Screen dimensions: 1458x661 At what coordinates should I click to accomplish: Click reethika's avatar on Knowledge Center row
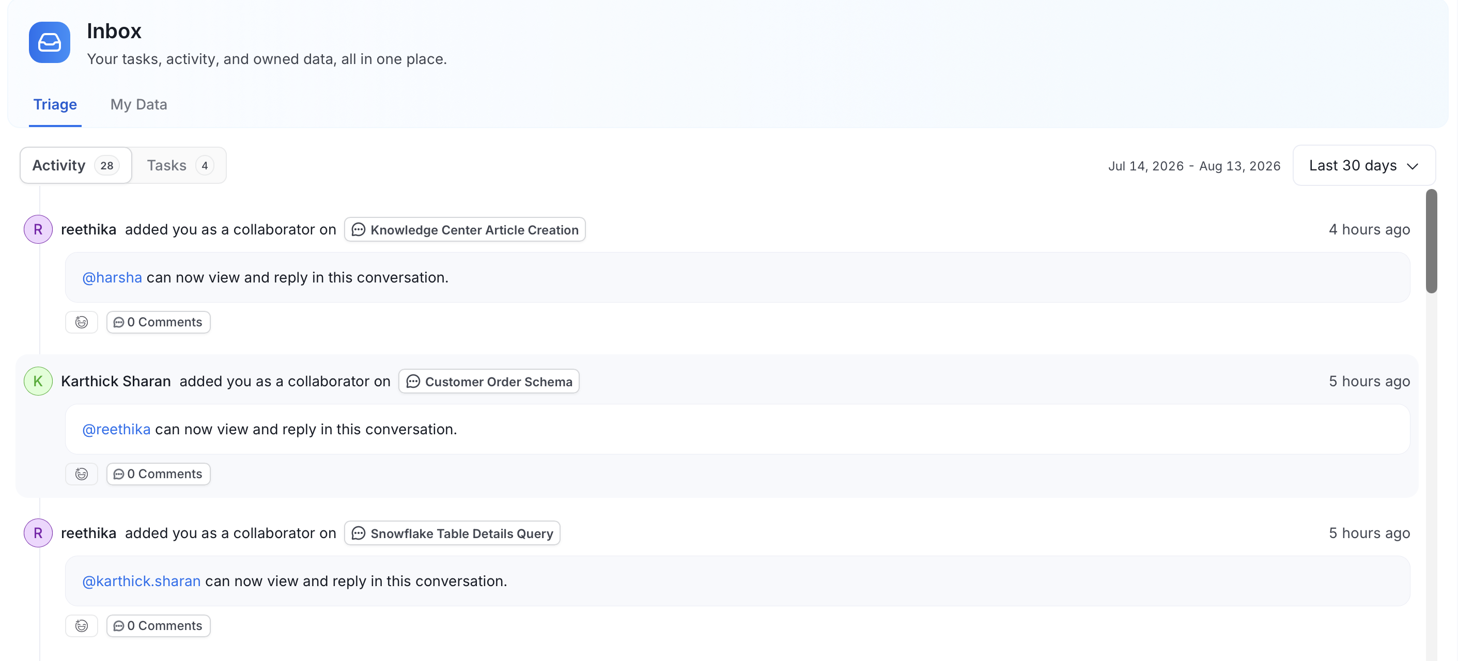point(38,229)
